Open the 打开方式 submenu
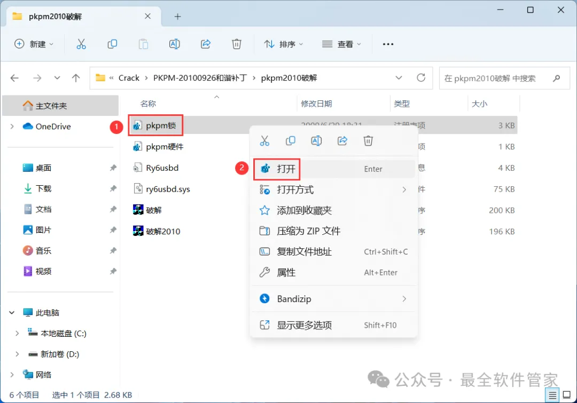Screen dimensions: 577x403 click(x=333, y=189)
